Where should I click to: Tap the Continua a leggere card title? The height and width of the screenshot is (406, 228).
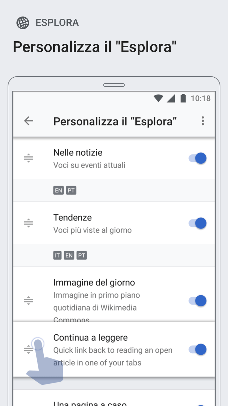[90, 337]
